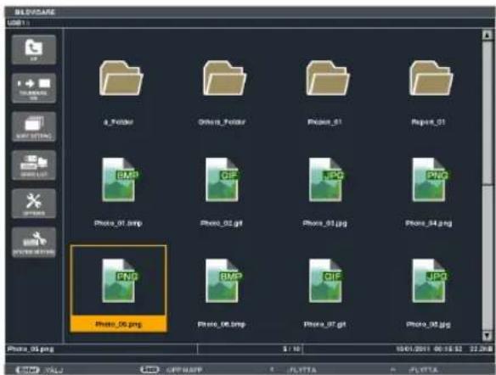Select the Photo_03.jpg image file
Image resolution: width=496 pixels, height=375 pixels.
pyautogui.click(x=327, y=180)
